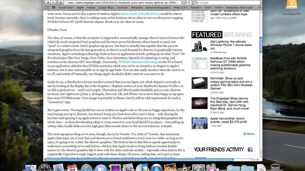The image size is (305, 171).
Task: Open iCal calendar icon in the Dock
Action: click(x=72, y=168)
